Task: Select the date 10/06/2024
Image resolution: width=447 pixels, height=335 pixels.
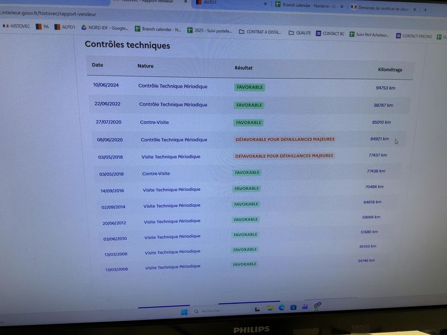Action: (106, 85)
